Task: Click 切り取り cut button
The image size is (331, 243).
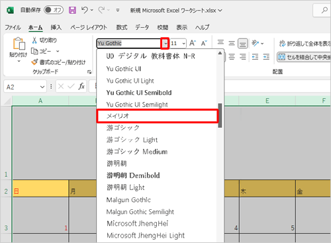Action: tap(44, 40)
